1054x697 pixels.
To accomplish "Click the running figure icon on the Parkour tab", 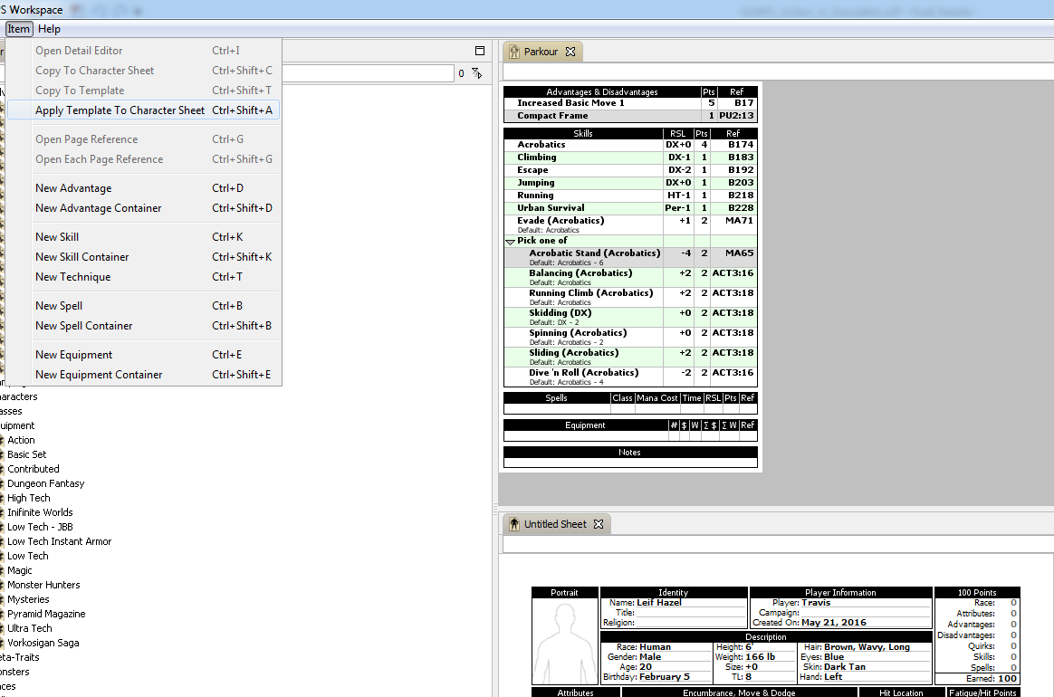I will (x=516, y=52).
